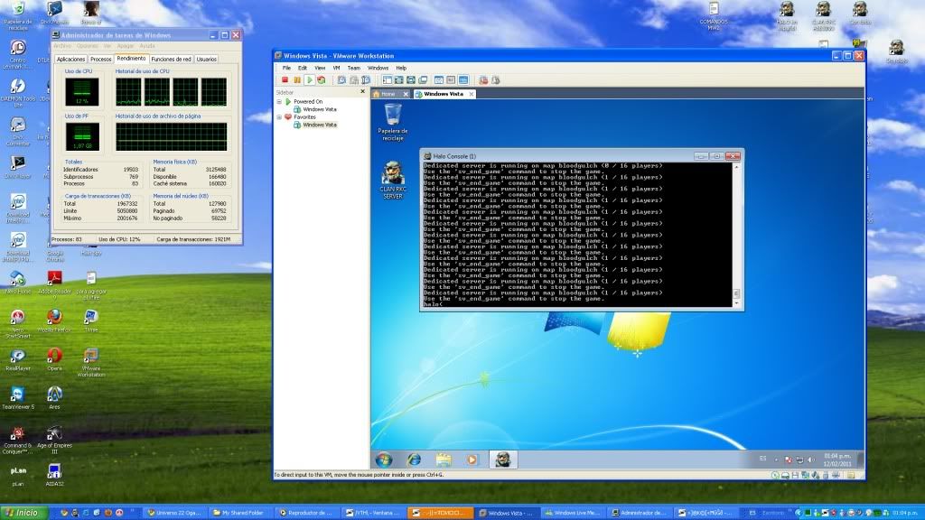Viewport: 925px width, 520px height.
Task: Click the Uso de PF gauge in Task Manager
Action: (82, 137)
